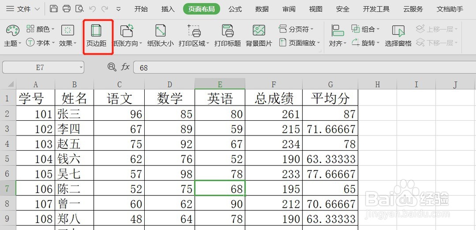Click the cell with name 李四
This screenshot has width=476, height=230.
tap(74, 128)
